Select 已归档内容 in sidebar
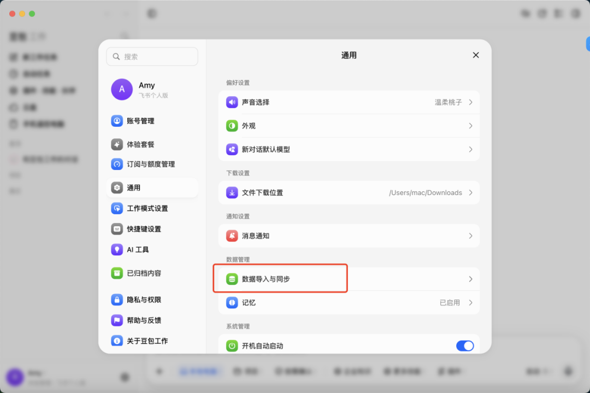 [152, 273]
